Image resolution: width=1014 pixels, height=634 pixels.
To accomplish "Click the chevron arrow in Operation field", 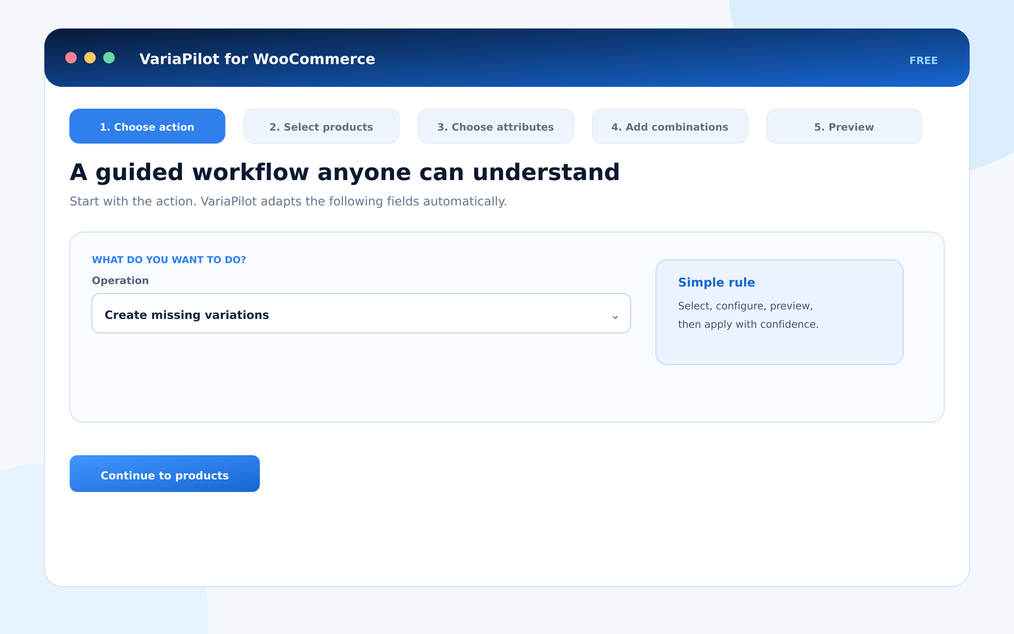I will 615,316.
